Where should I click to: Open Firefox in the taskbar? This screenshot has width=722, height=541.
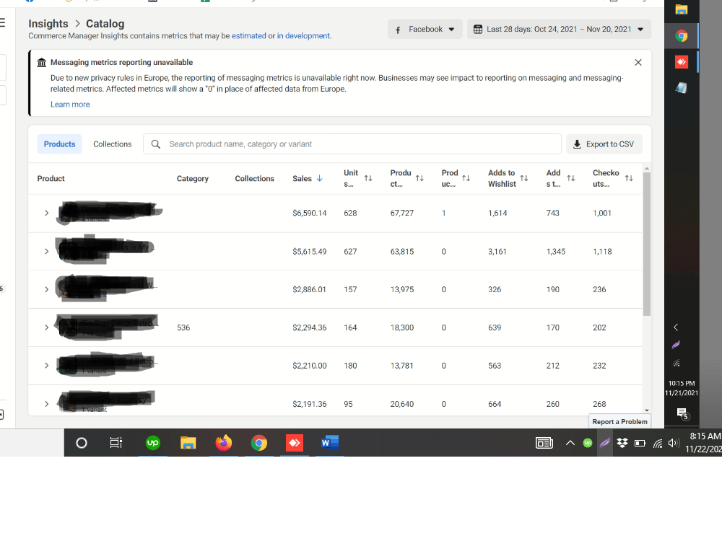point(223,443)
